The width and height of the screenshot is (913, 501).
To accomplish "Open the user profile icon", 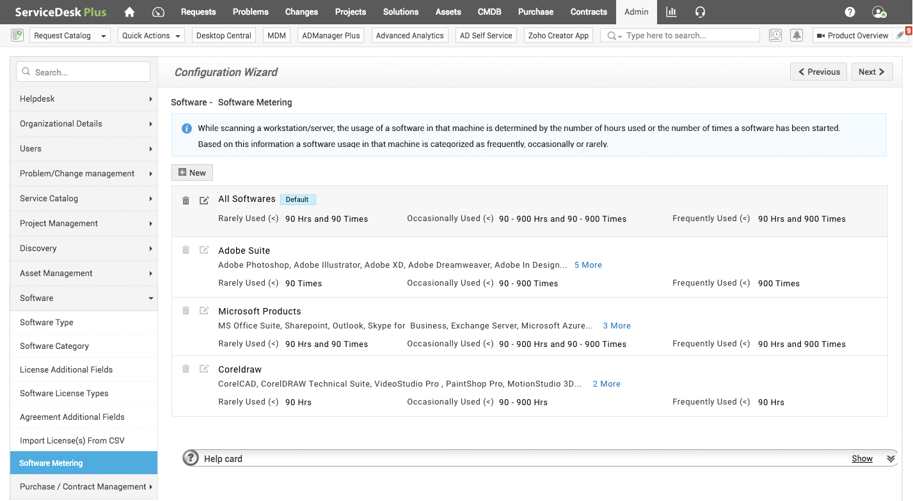I will pyautogui.click(x=879, y=12).
